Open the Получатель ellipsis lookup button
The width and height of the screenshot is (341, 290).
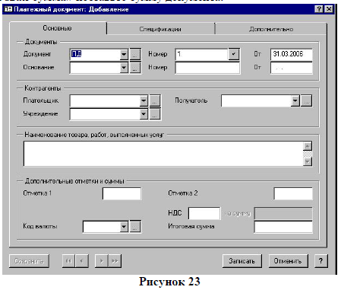306,101
